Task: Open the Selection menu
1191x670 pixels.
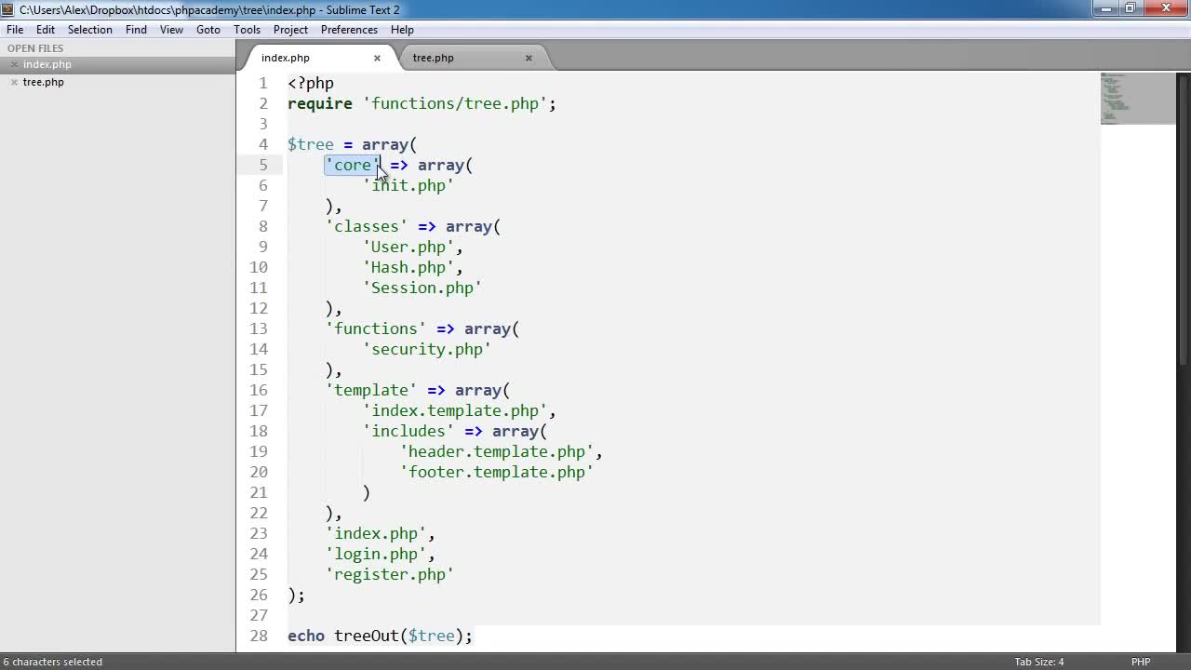Action: click(x=90, y=30)
